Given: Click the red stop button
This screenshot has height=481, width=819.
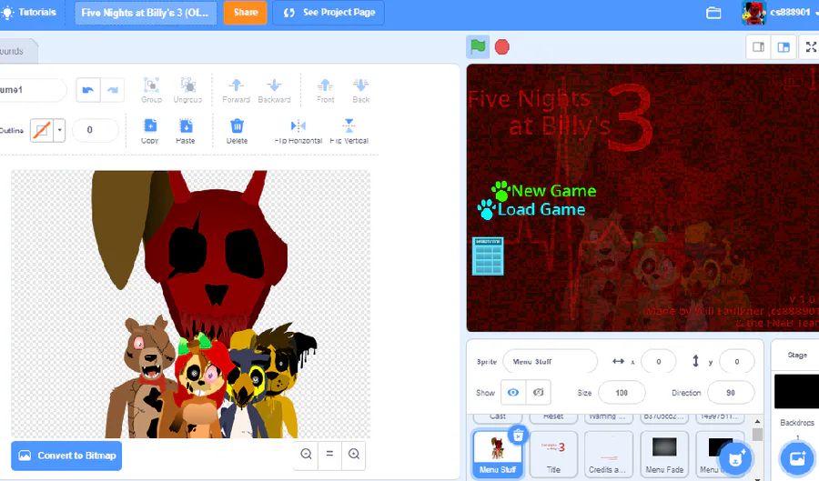Looking at the screenshot, I should tap(502, 47).
